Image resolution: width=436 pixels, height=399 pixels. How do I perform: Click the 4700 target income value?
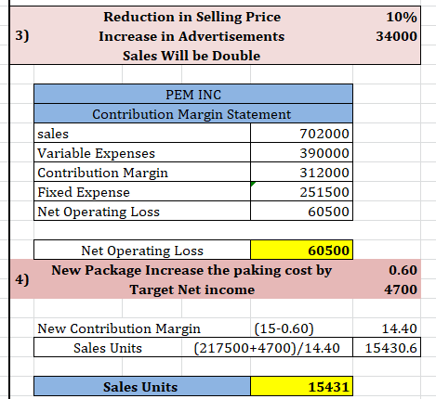click(x=401, y=290)
